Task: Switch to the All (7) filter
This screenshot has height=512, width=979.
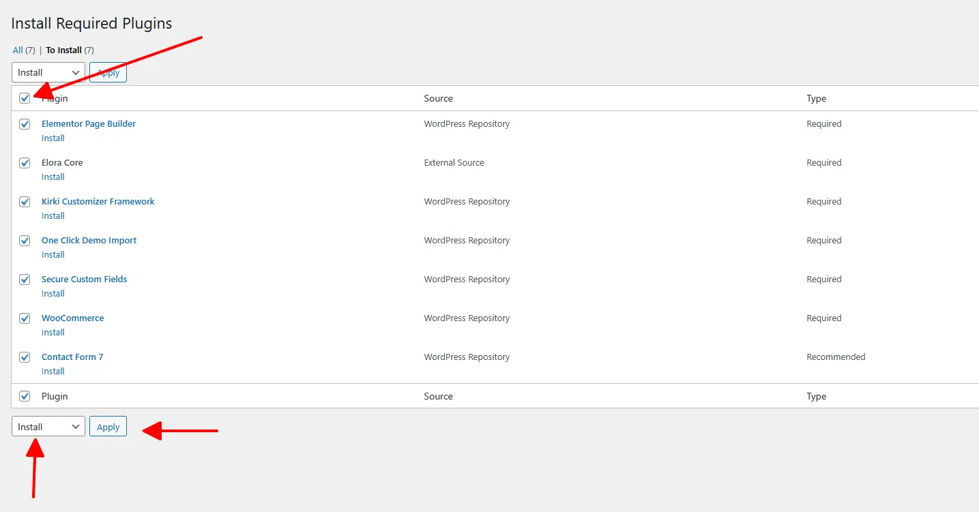Action: 18,50
